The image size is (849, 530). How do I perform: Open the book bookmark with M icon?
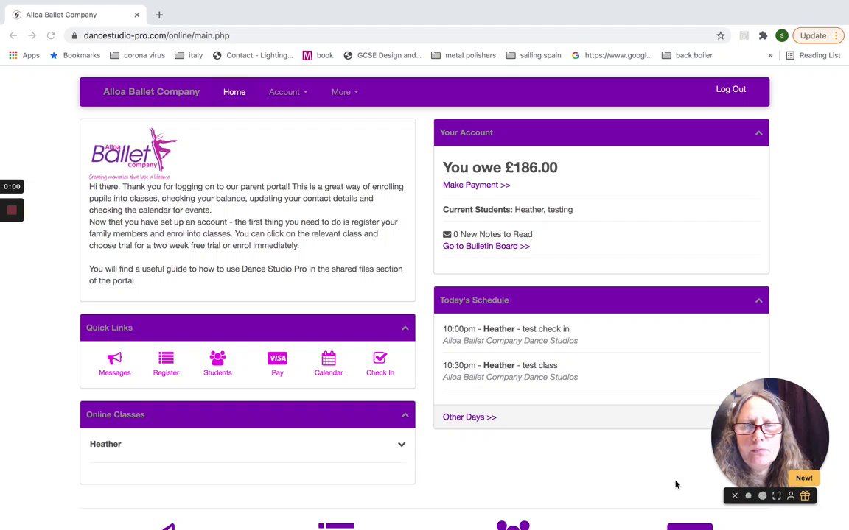coord(318,55)
